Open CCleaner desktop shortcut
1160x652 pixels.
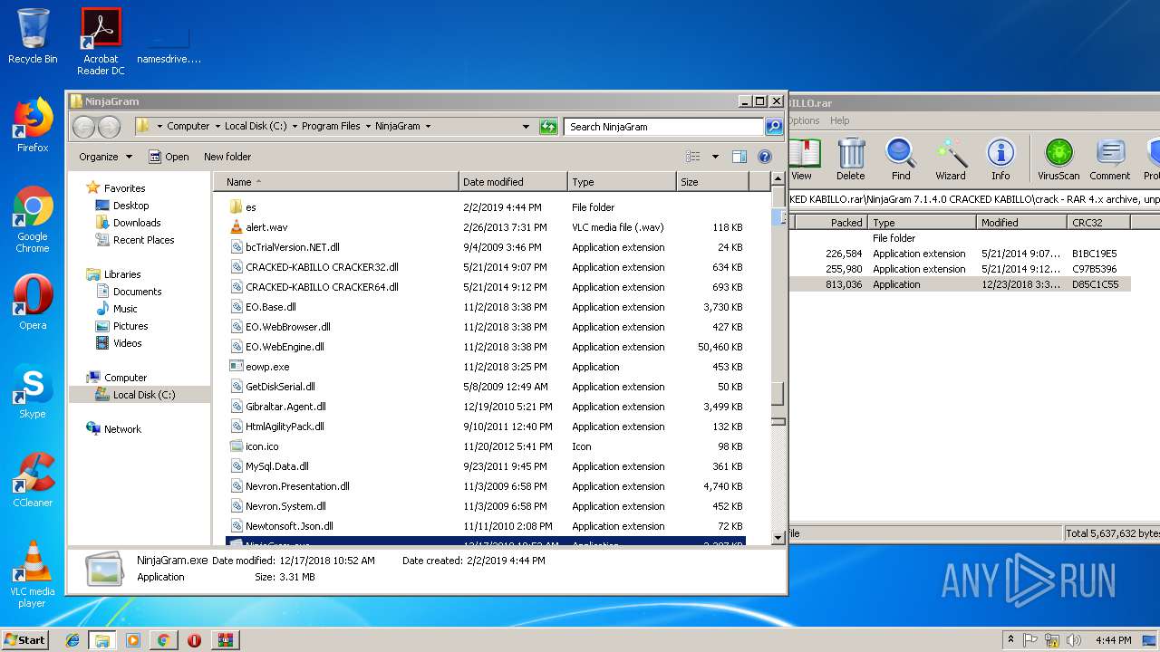coord(33,480)
